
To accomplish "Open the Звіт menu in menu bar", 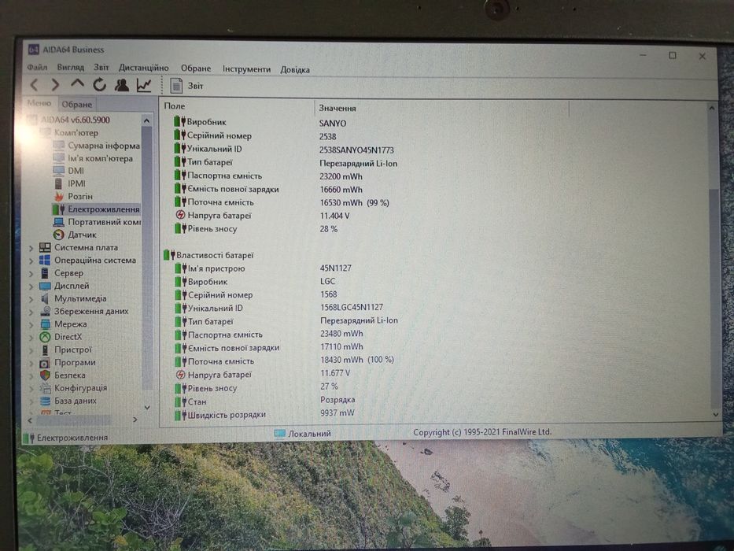I will tap(101, 68).
